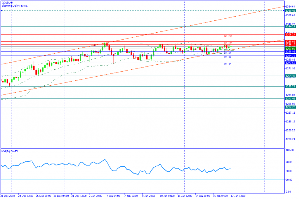This screenshot has height=199, width=299.
Task: Click left anchor square of 1330.45 line
Action: [x=1, y=11]
